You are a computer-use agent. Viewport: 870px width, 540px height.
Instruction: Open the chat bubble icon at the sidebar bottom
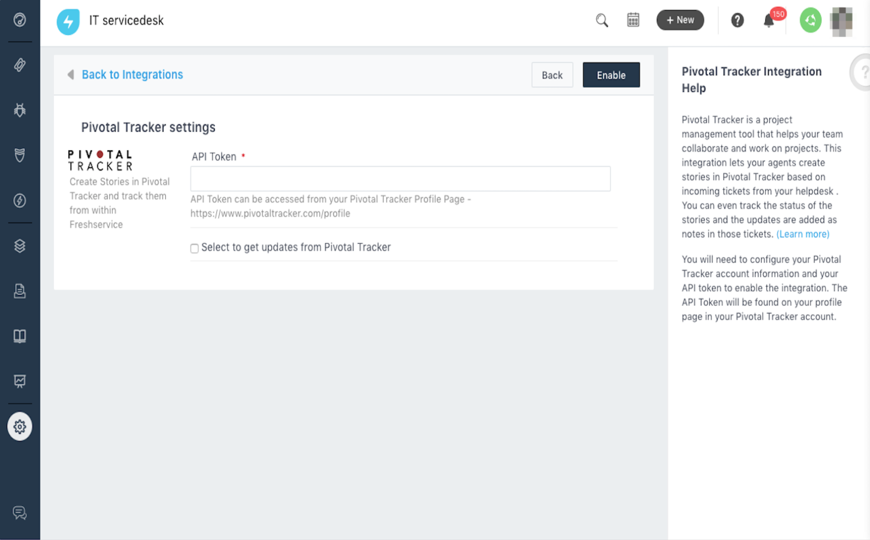[20, 513]
